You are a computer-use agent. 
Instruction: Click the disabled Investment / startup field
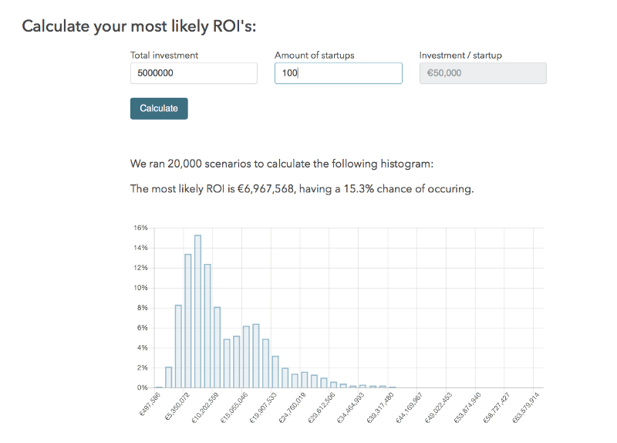[x=483, y=73]
